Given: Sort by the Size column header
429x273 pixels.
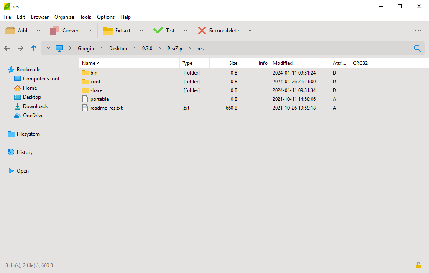Looking at the screenshot, I should (x=225, y=63).
